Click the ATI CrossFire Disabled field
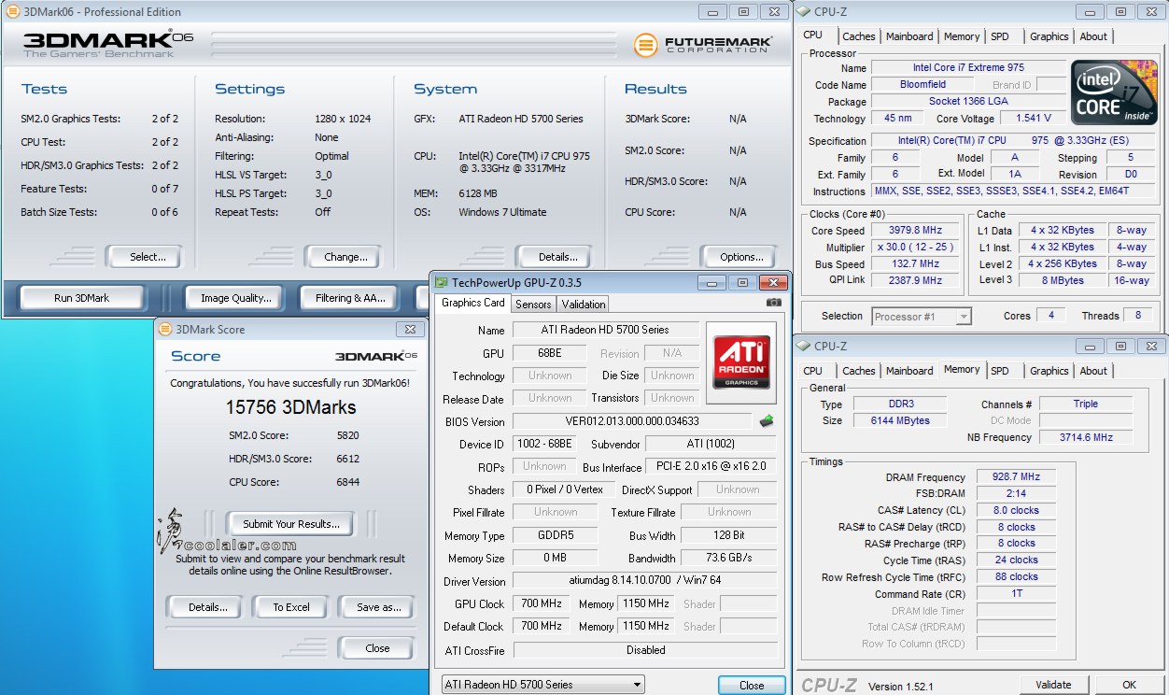This screenshot has width=1169, height=695. coord(645,650)
